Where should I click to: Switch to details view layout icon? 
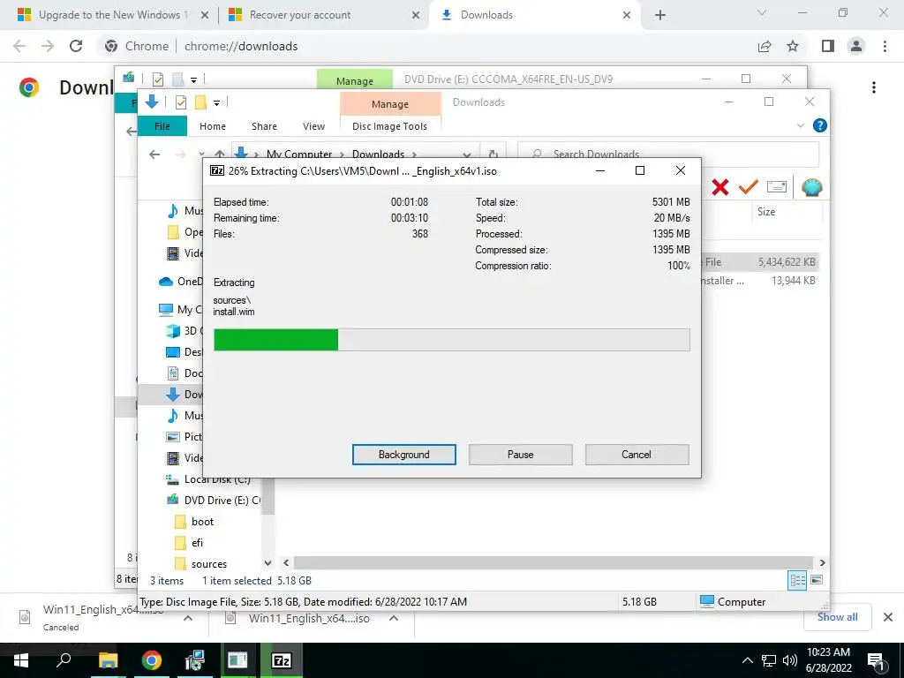tap(797, 581)
